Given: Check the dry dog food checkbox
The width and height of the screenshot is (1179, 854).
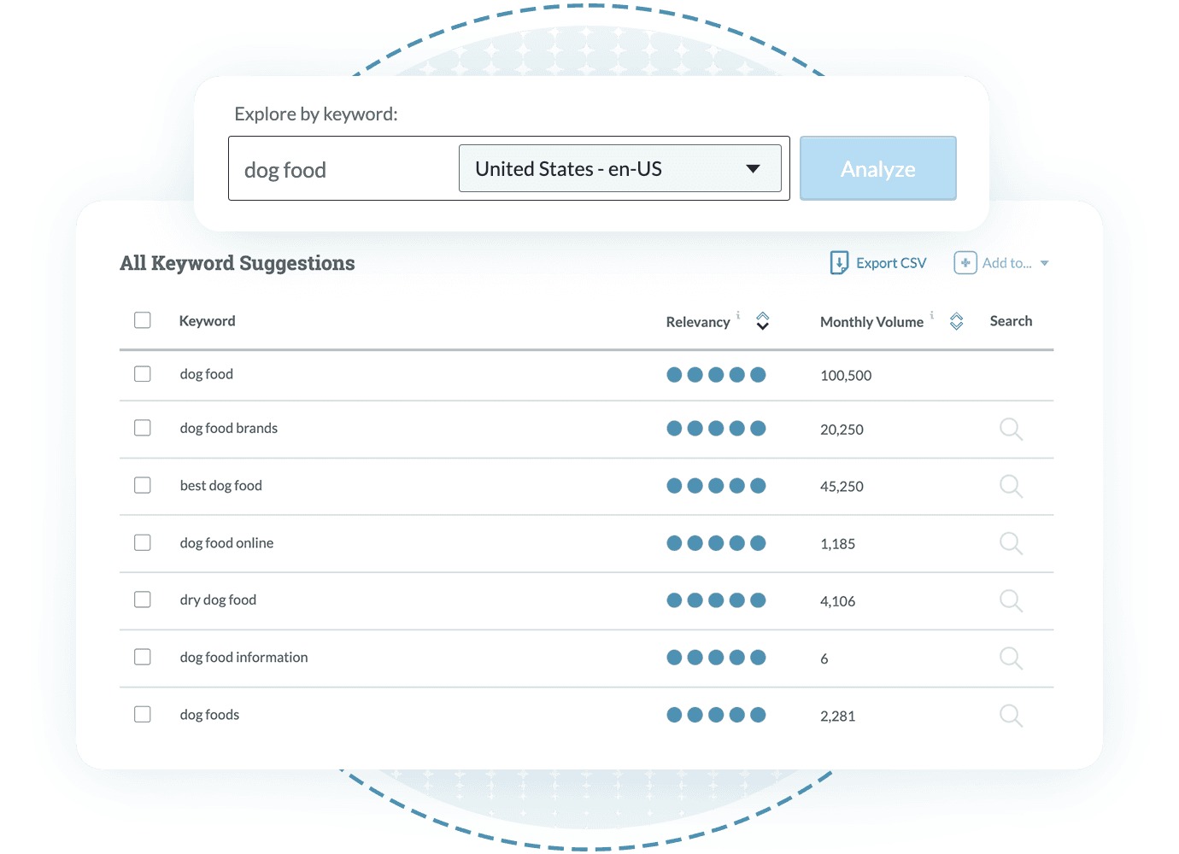Looking at the screenshot, I should coord(143,600).
